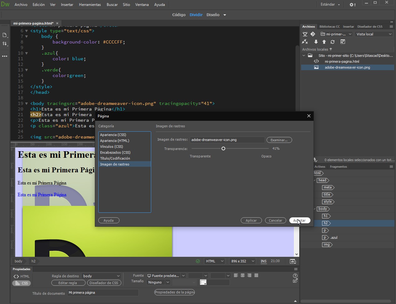Click the get files down arrow icon
Image resolution: width=396 pixels, height=304 pixels.
(316, 42)
